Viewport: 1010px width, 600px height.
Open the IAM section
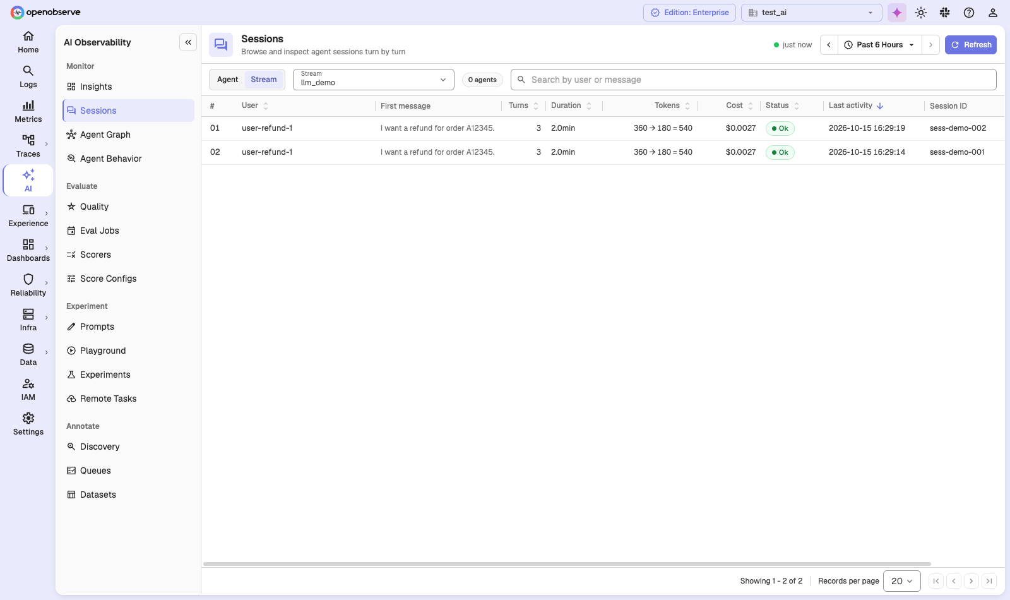coord(28,390)
